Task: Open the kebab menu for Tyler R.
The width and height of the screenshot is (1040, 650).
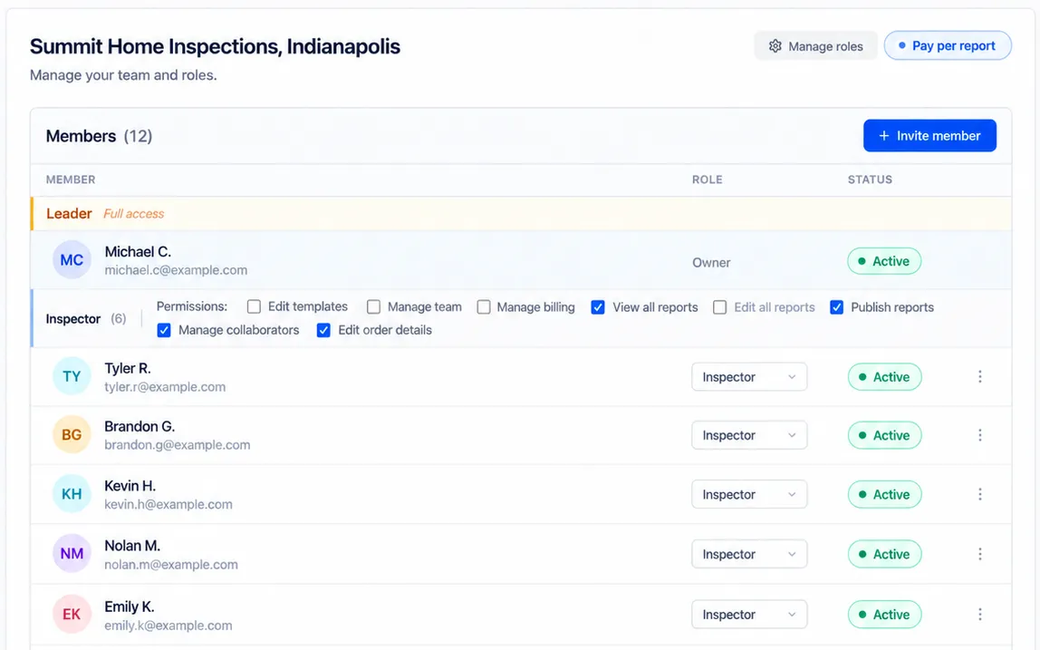Action: pyautogui.click(x=979, y=376)
